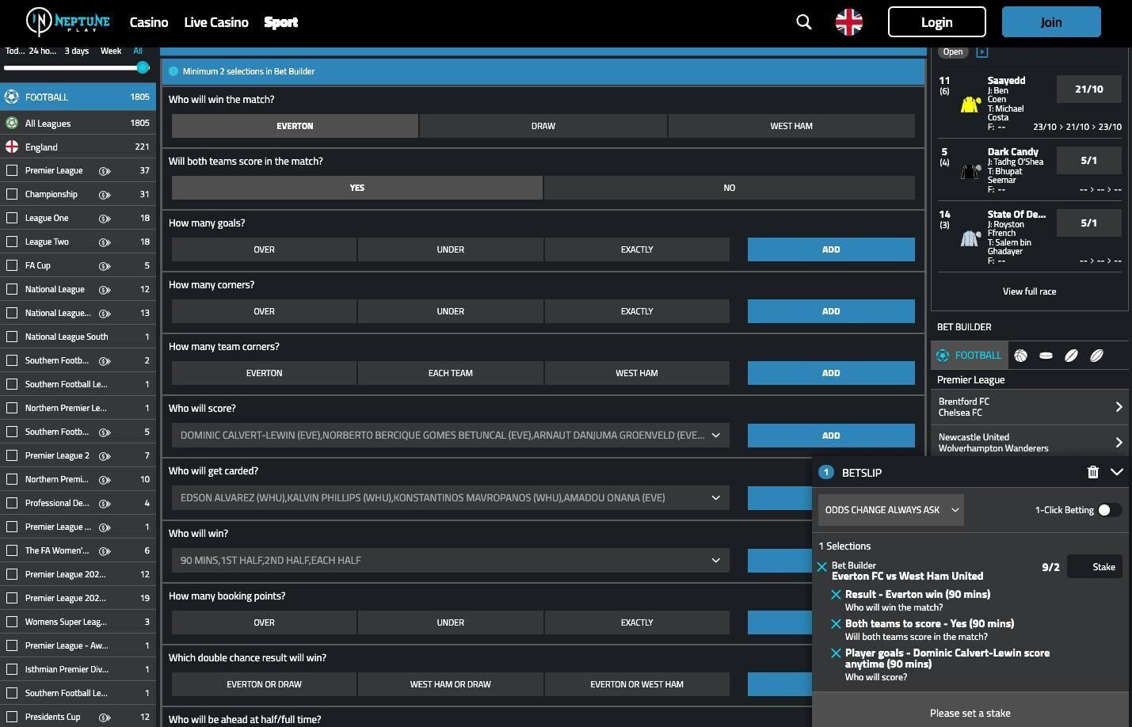The width and height of the screenshot is (1132, 727).
Task: Click the time range slider handle
Action: tap(143, 67)
